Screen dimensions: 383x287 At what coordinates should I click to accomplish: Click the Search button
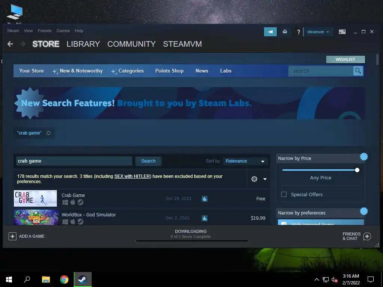pyautogui.click(x=148, y=161)
